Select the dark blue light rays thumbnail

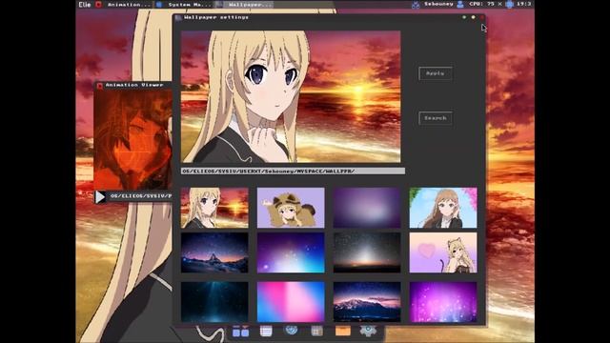click(x=214, y=302)
